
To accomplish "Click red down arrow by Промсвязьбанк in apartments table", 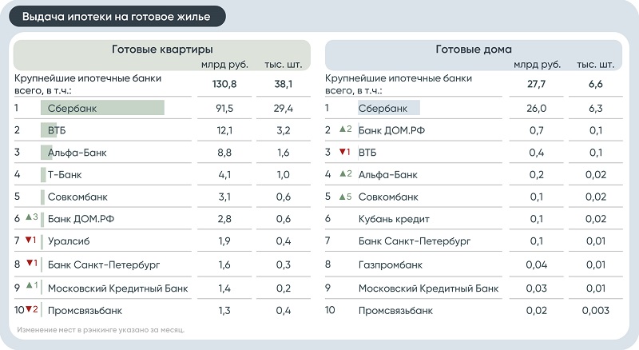I will 29,309.
